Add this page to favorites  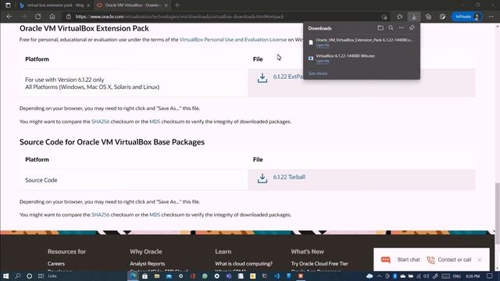[384, 16]
